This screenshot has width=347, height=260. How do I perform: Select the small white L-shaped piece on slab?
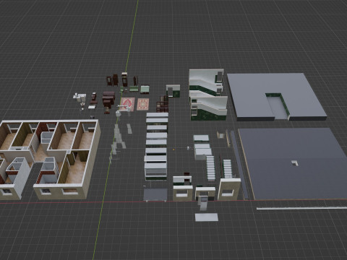[x=295, y=163]
